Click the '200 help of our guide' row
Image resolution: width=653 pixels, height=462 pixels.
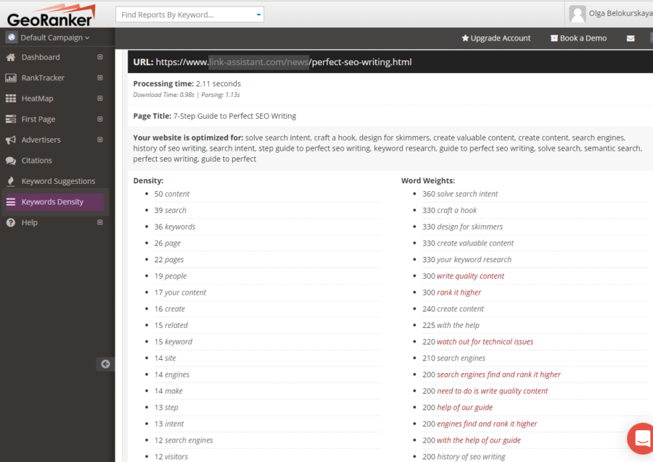(535, 408)
